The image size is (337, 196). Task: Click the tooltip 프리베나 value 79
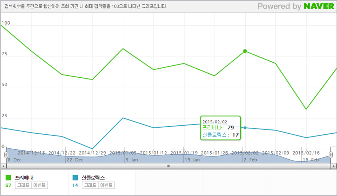click(x=231, y=128)
